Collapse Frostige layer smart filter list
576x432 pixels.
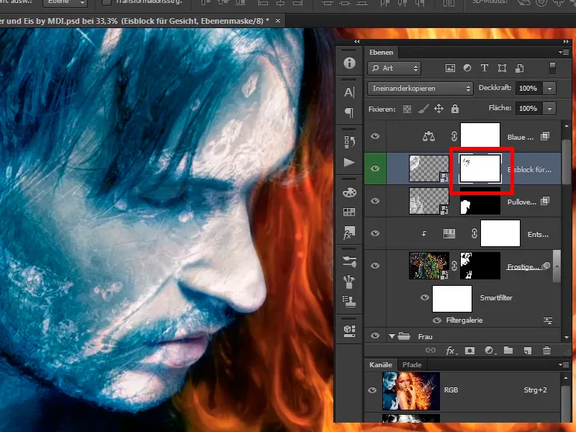point(557,266)
